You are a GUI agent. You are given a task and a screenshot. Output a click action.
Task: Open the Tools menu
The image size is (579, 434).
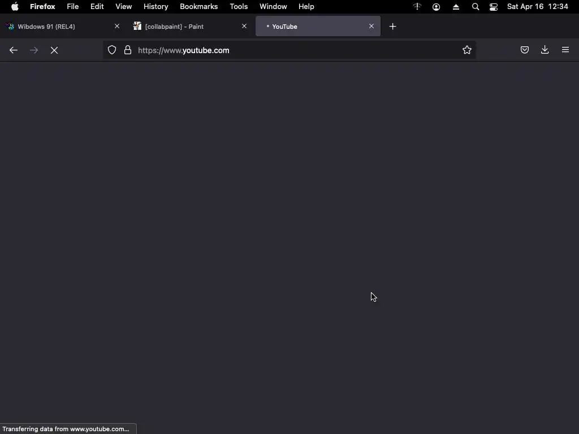point(239,6)
